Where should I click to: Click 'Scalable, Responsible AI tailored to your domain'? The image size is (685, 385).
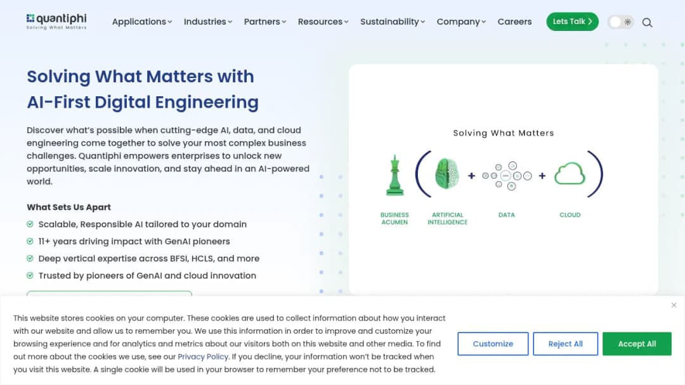(x=143, y=224)
